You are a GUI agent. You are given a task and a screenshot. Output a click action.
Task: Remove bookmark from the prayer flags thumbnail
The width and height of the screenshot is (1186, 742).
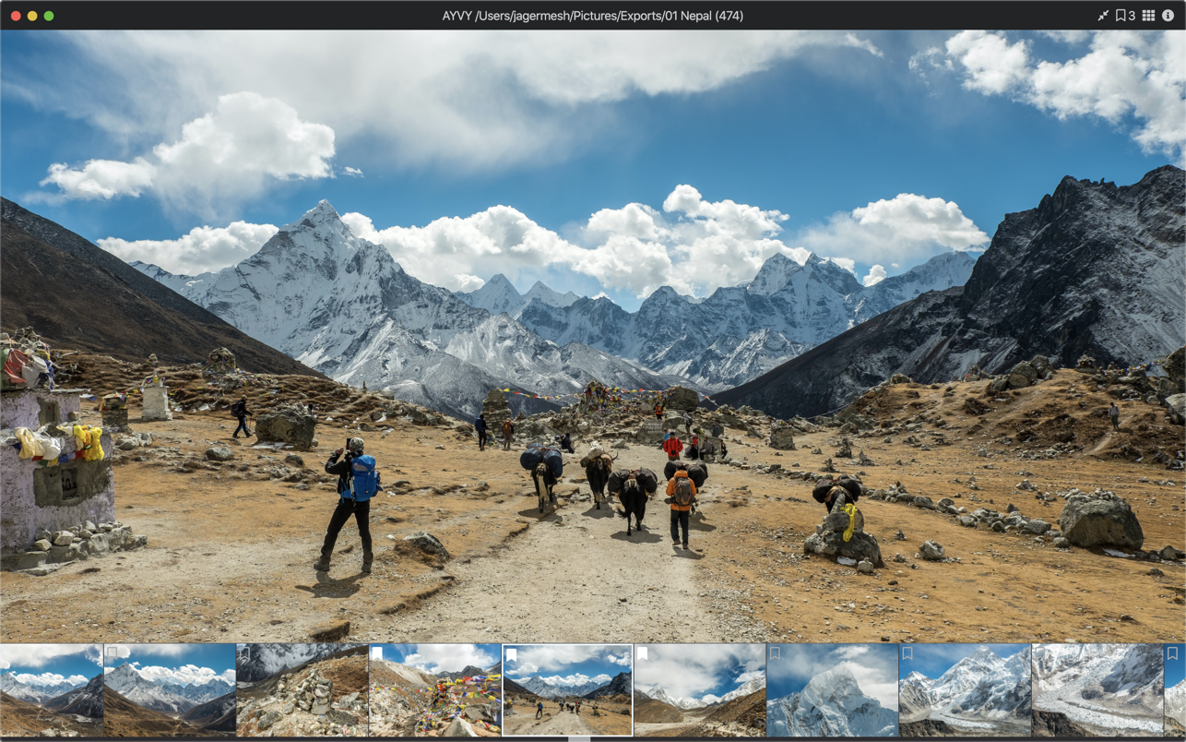[377, 653]
